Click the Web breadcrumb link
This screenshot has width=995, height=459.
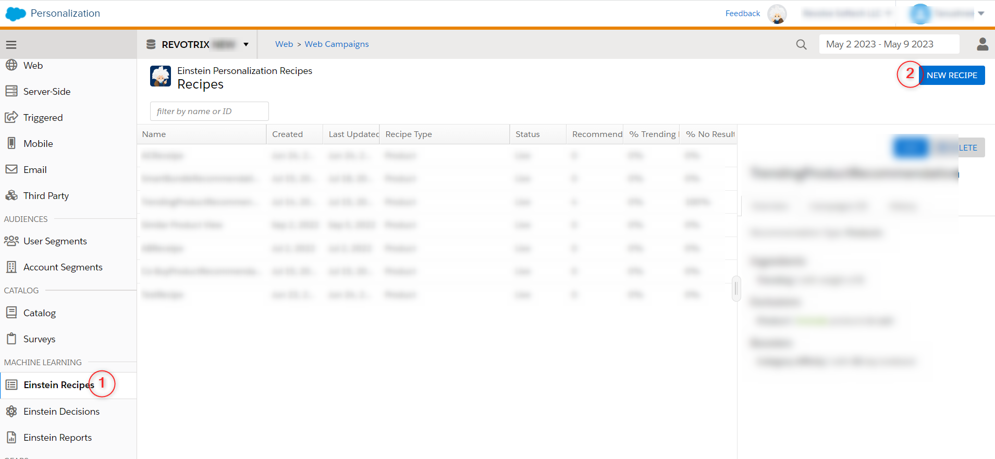pyautogui.click(x=284, y=44)
